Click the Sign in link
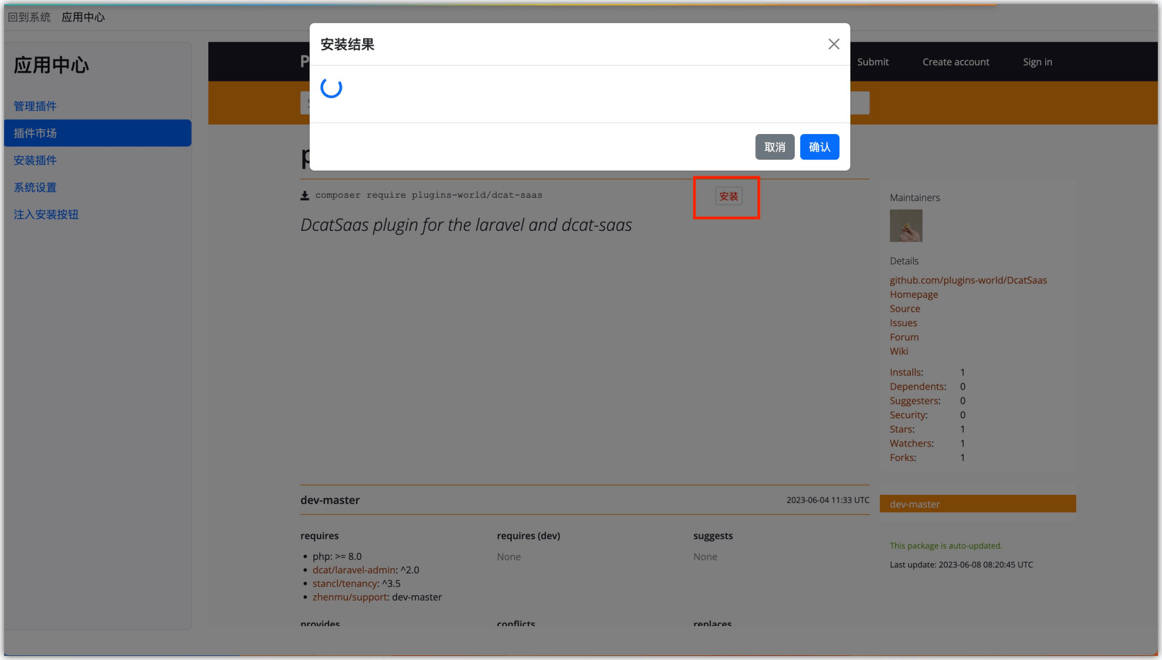Viewport: 1162px width, 660px height. coord(1037,62)
